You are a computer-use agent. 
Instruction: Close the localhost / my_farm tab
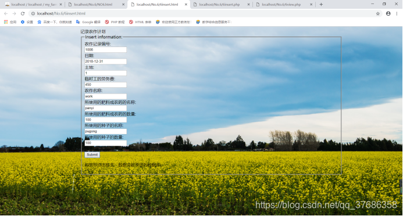click(60, 5)
